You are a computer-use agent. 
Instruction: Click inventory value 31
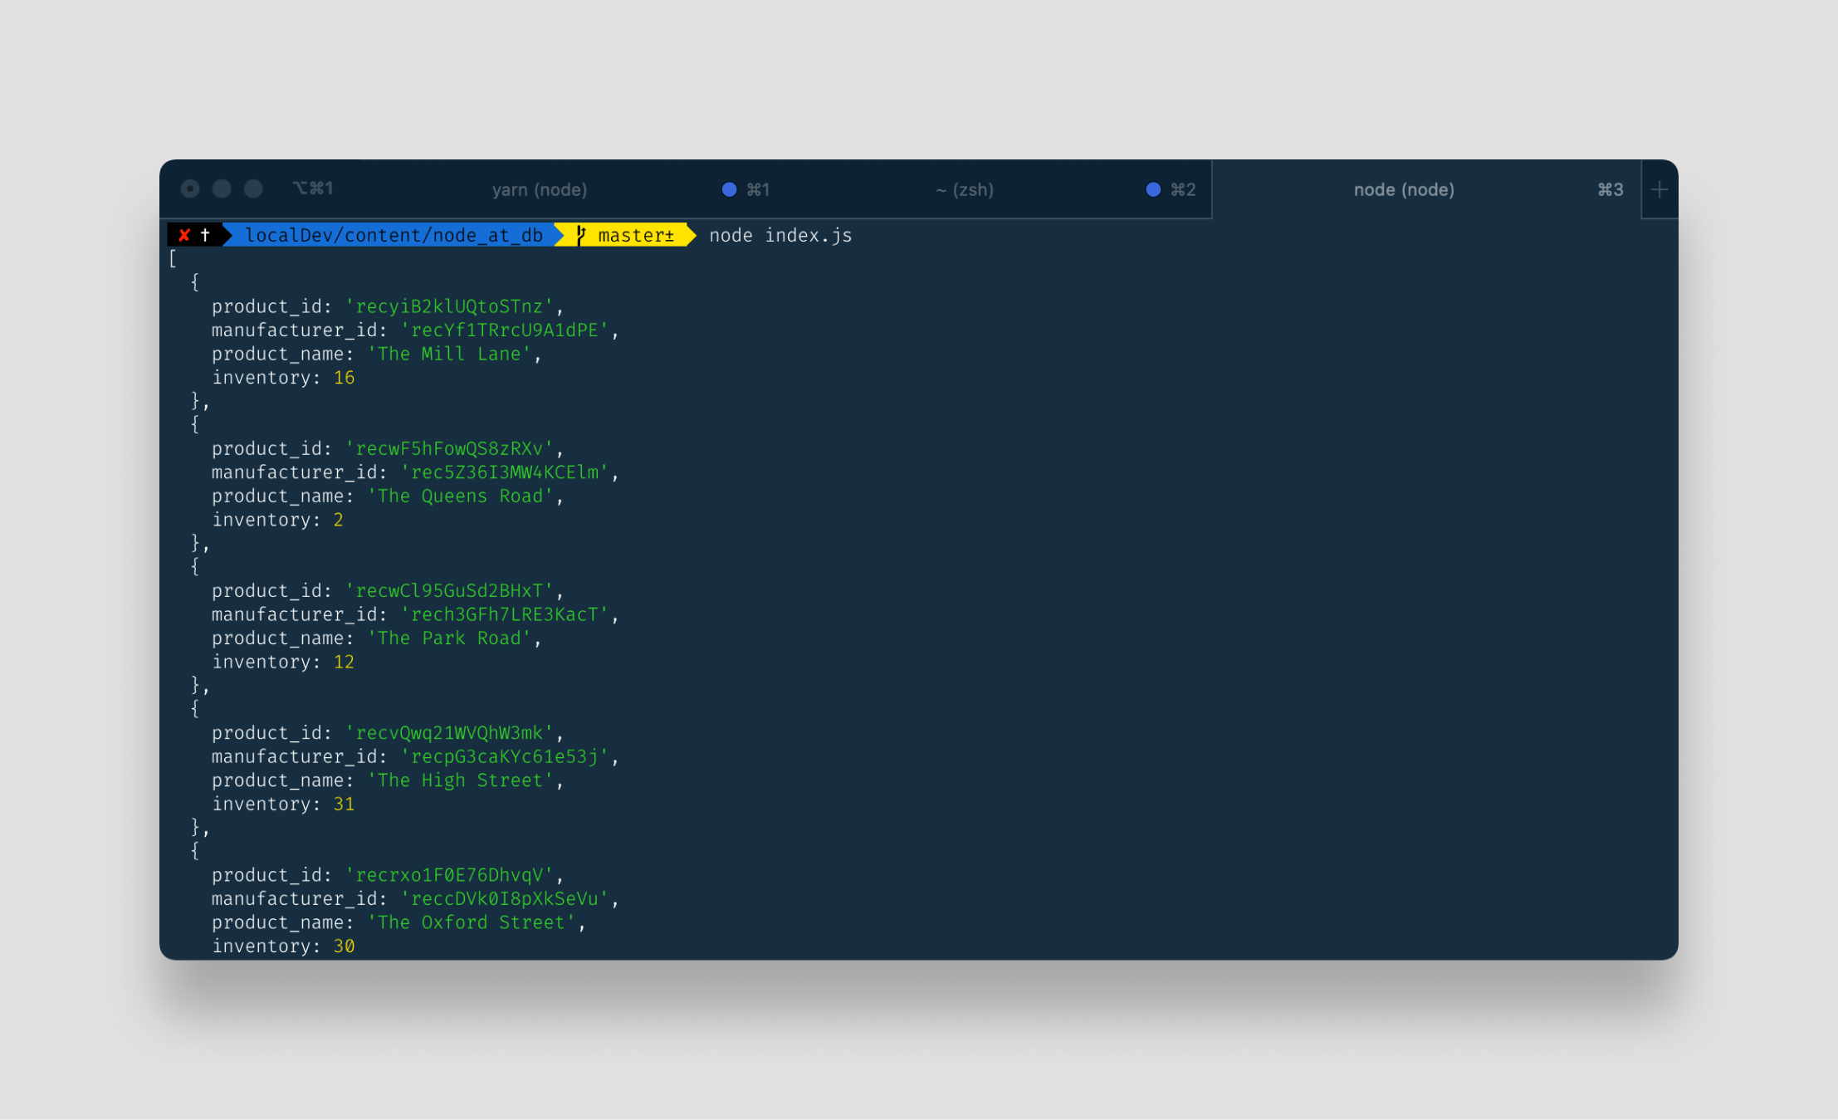(344, 805)
